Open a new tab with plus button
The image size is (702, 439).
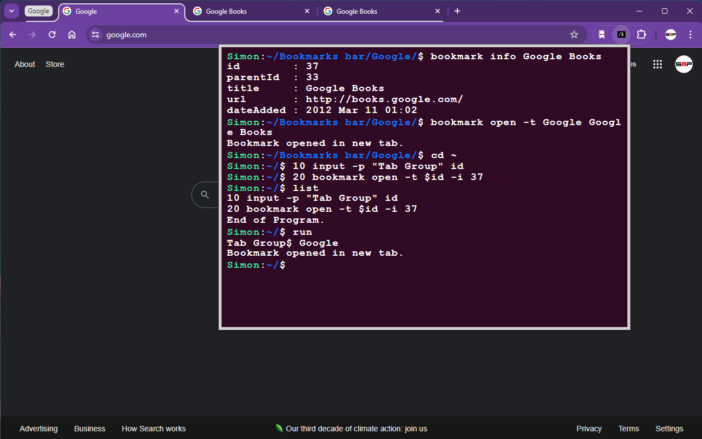pos(457,11)
